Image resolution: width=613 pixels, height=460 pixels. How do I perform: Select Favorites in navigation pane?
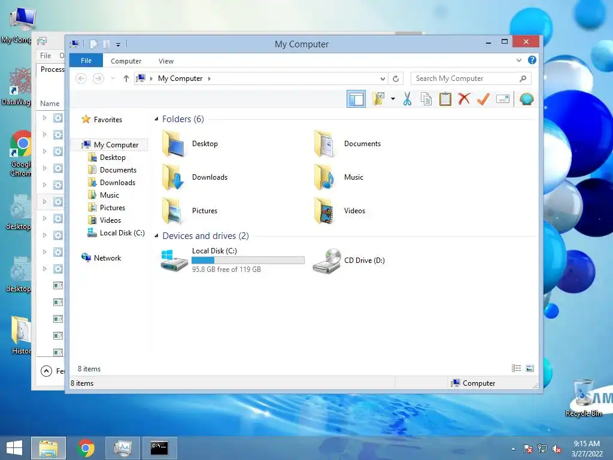coord(102,119)
